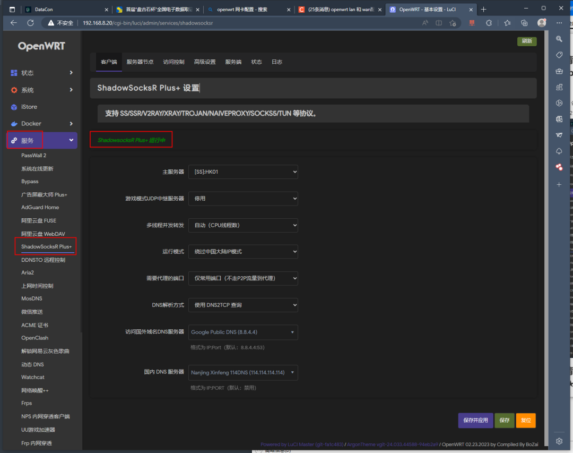Open Frps in the service menu

pos(27,403)
